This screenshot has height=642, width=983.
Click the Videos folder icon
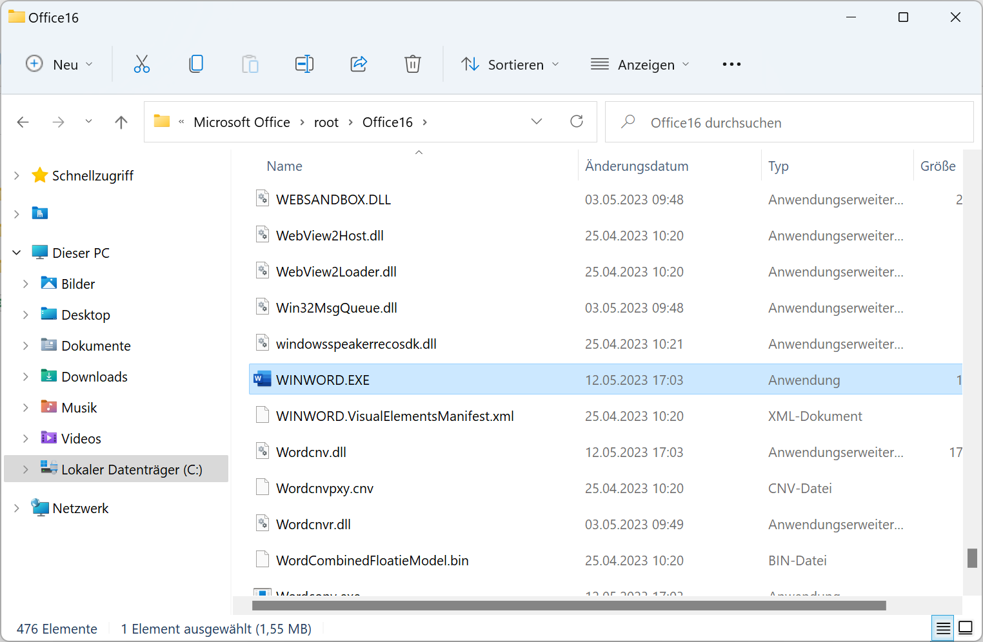[49, 438]
